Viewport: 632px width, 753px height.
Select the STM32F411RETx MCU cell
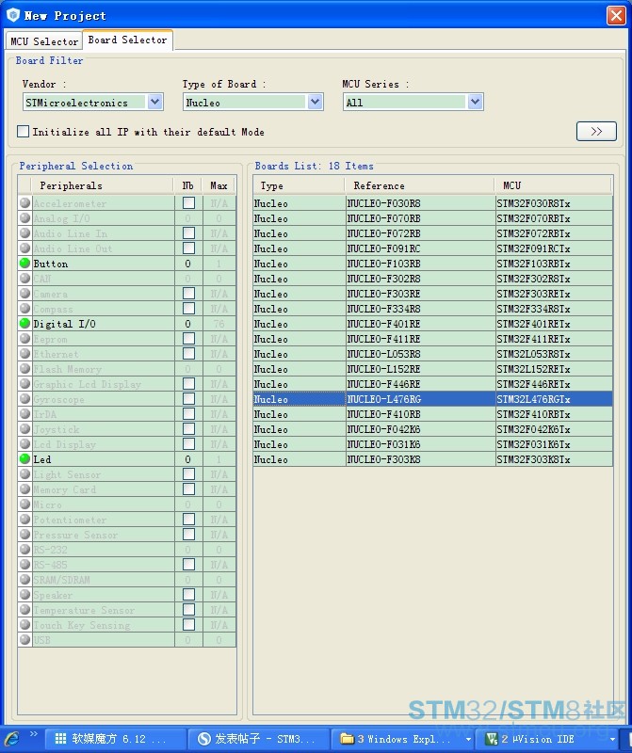click(554, 339)
